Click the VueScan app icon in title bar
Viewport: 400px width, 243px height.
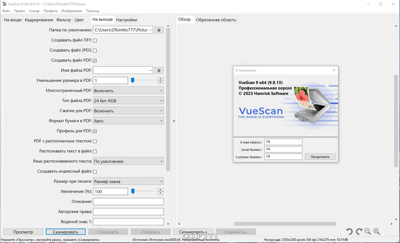tap(4, 4)
